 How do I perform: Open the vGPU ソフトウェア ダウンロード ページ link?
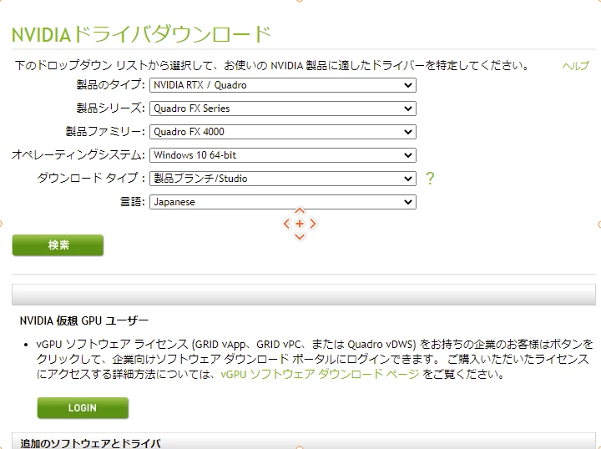[320, 374]
